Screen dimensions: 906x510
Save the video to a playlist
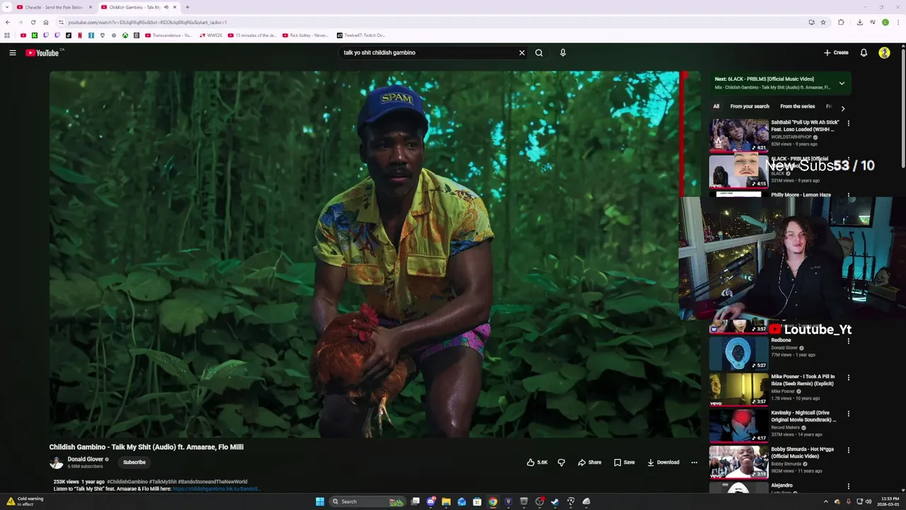tap(624, 463)
